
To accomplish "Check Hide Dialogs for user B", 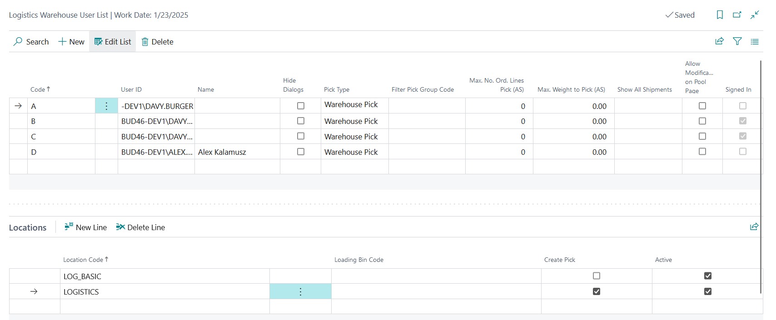I will [301, 121].
